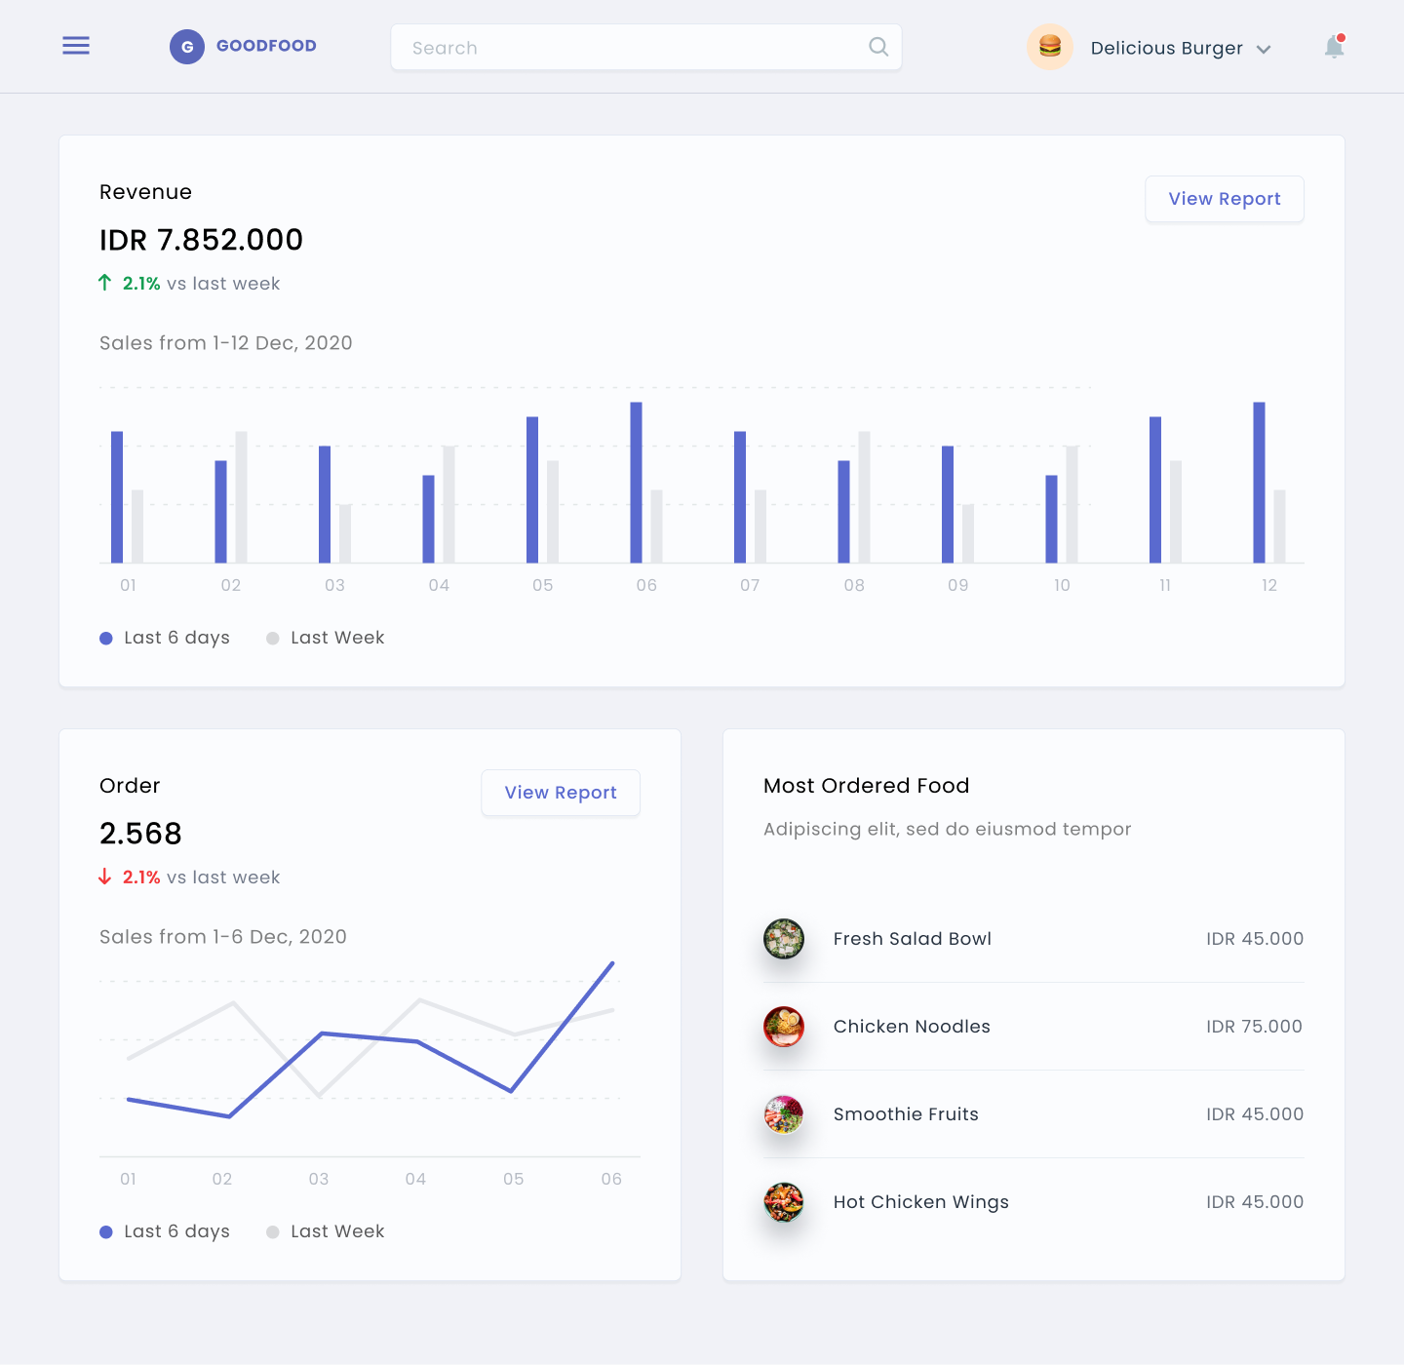
Task: Open the hamburger navigation menu
Action: 76,46
